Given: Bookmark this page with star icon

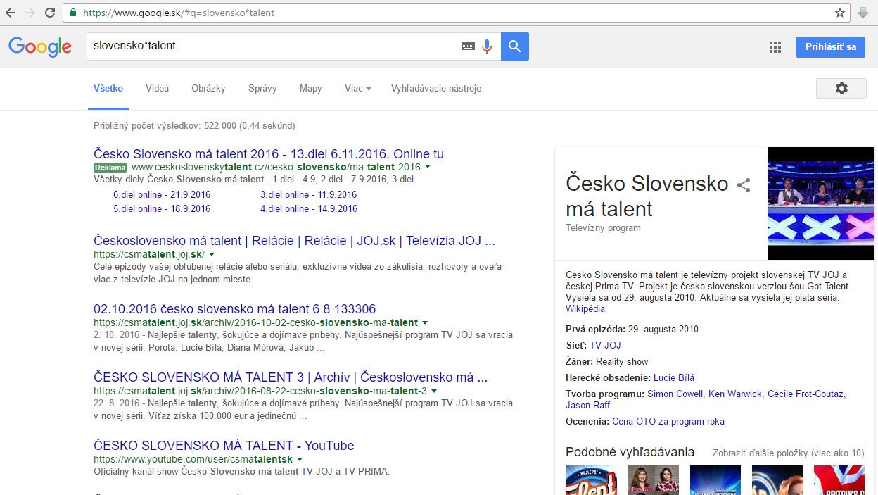Looking at the screenshot, I should pyautogui.click(x=839, y=13).
